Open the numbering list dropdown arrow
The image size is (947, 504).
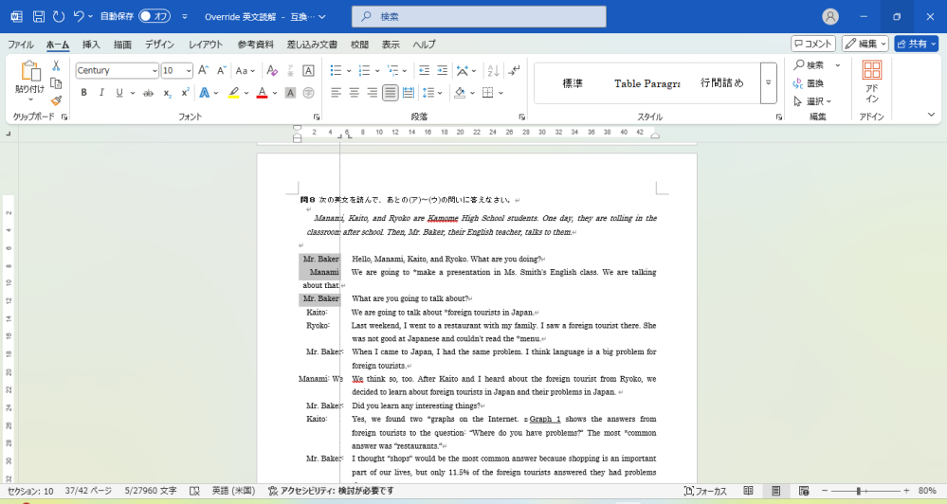pos(377,71)
